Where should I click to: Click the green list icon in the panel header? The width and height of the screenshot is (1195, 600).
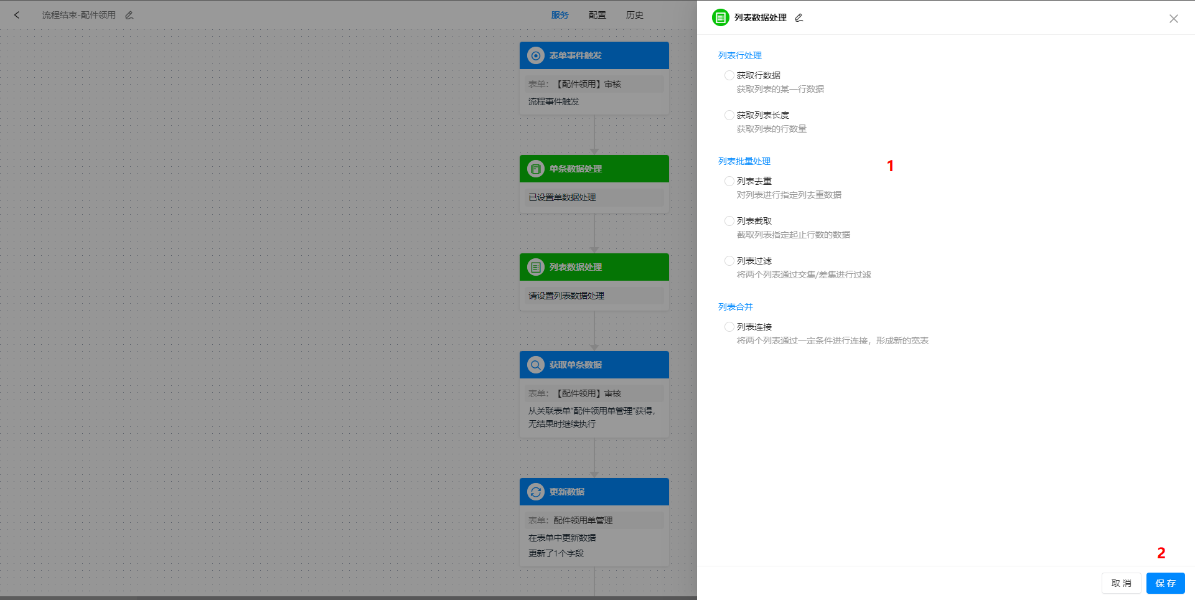pyautogui.click(x=720, y=17)
